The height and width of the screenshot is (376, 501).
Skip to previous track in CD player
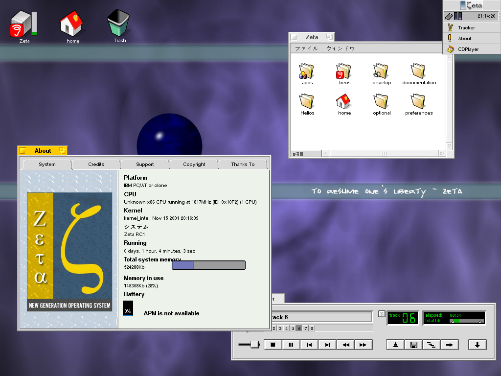[x=309, y=345]
